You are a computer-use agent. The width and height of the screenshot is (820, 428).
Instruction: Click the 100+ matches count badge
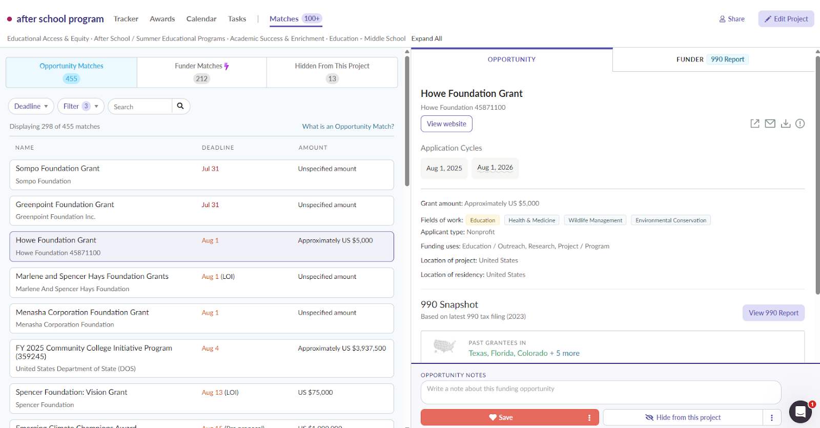point(312,18)
